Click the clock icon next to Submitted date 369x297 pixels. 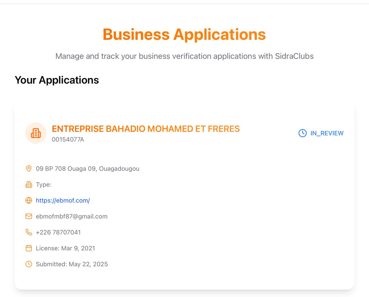[x=29, y=264]
